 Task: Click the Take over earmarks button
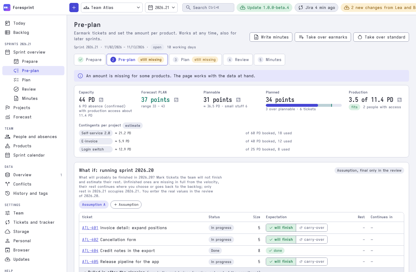[323, 37]
